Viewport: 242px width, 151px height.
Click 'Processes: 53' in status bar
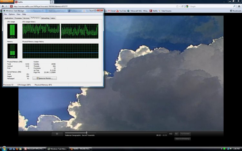tap(8, 85)
